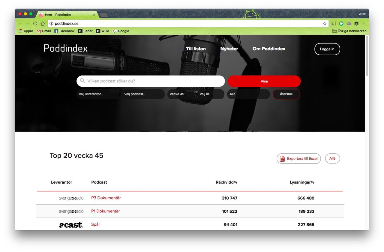Click the page vertical scrollbar thumb
Screen dimensions: 384x252
click(x=367, y=56)
